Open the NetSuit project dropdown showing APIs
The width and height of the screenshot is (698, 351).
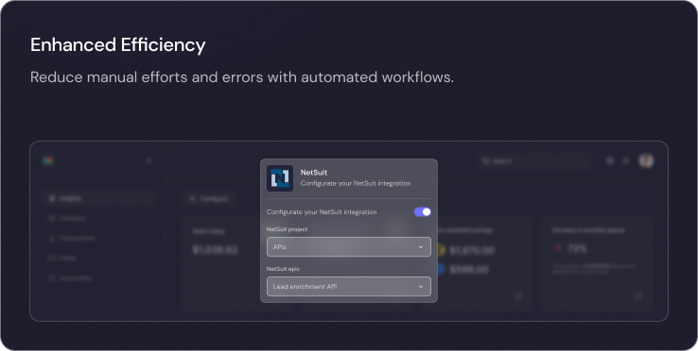pyautogui.click(x=349, y=246)
